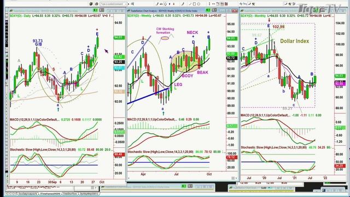Click the boxed pencil icon in that toolbar group
This screenshot has width=350, height=197.
pos(249,4)
